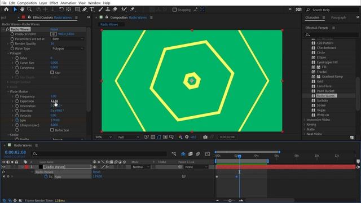Enable the Reflection checkbox
Viewport: 361px width, 203px height.
click(x=52, y=130)
